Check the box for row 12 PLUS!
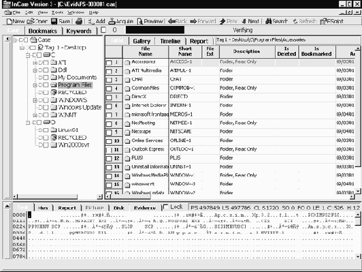This screenshot has width=362, height=272. 109,158
